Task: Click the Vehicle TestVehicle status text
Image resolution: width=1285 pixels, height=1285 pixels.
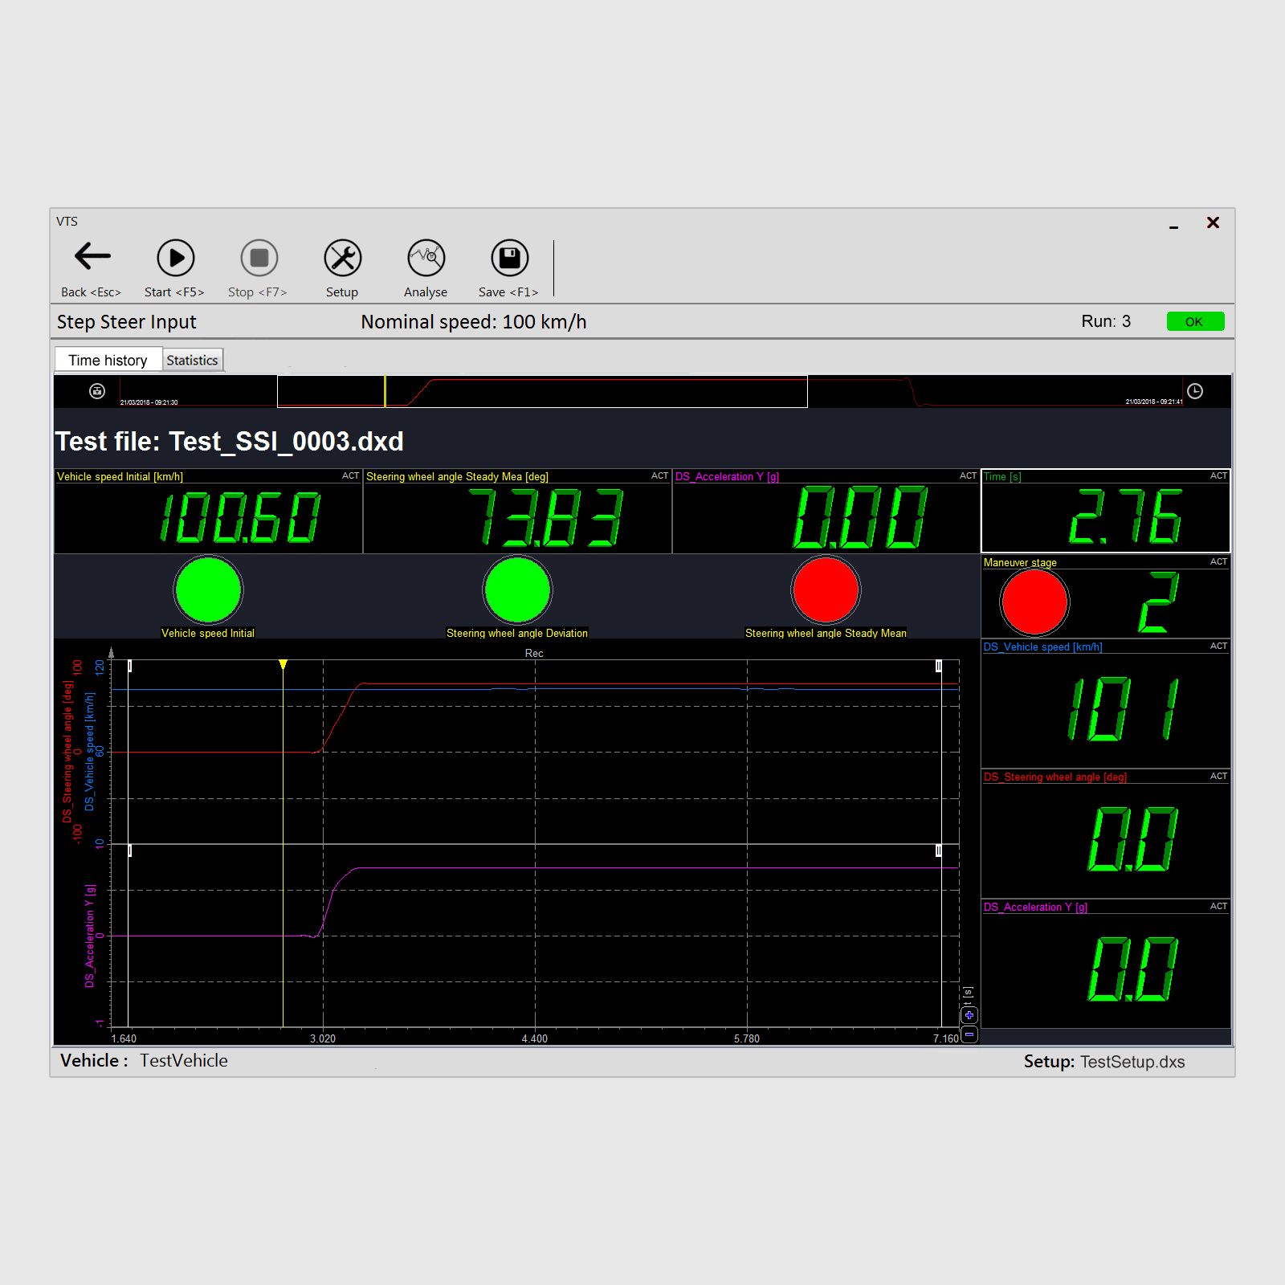Action: point(145,1061)
